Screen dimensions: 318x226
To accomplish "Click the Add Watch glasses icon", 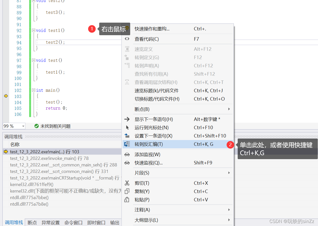I will click(x=127, y=154).
